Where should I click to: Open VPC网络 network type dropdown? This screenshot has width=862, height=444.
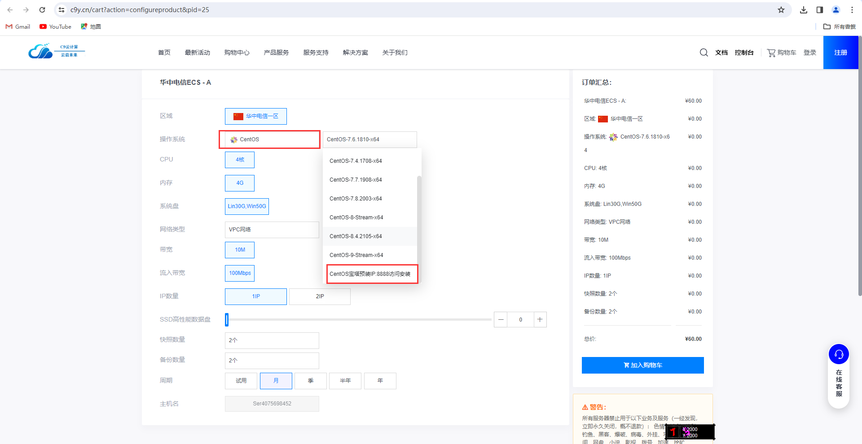[x=272, y=230]
